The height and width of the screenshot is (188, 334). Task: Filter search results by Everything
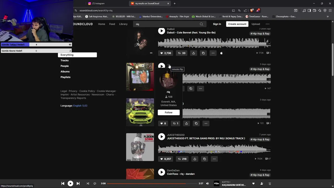click(77, 55)
